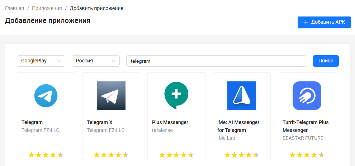Viewport: 355px width, 166px height.
Task: Click the Telegram X rating stars
Action: (111, 155)
